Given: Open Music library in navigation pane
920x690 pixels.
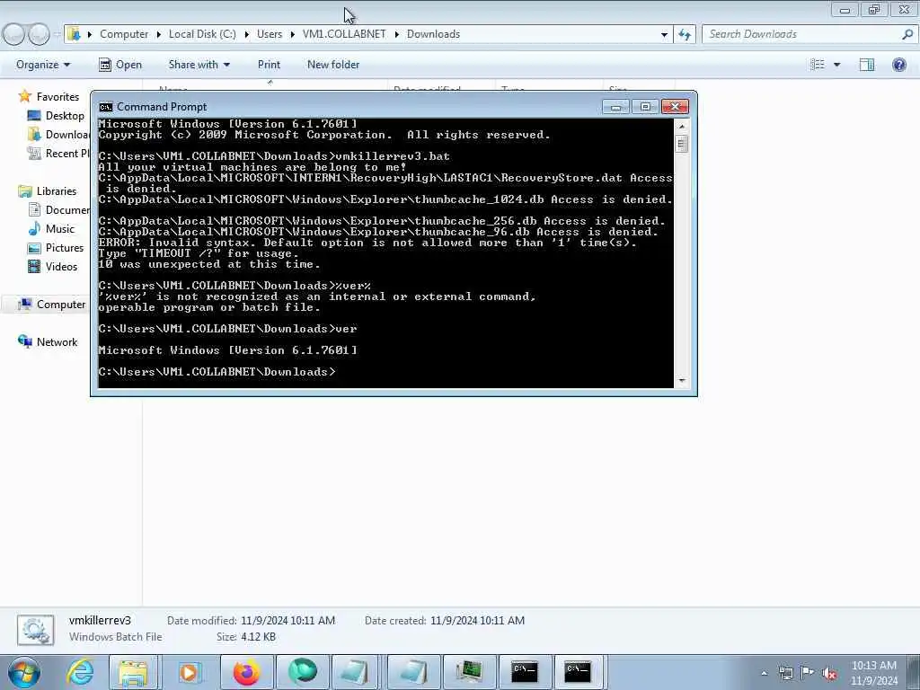Looking at the screenshot, I should click(60, 229).
